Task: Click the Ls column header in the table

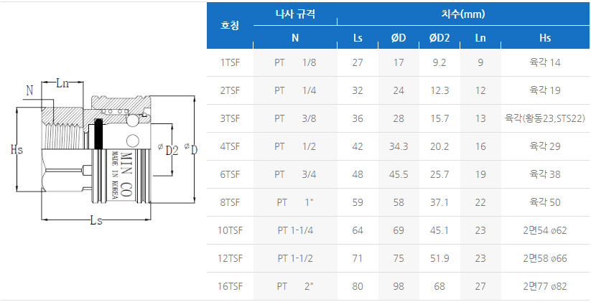Action: 358,37
